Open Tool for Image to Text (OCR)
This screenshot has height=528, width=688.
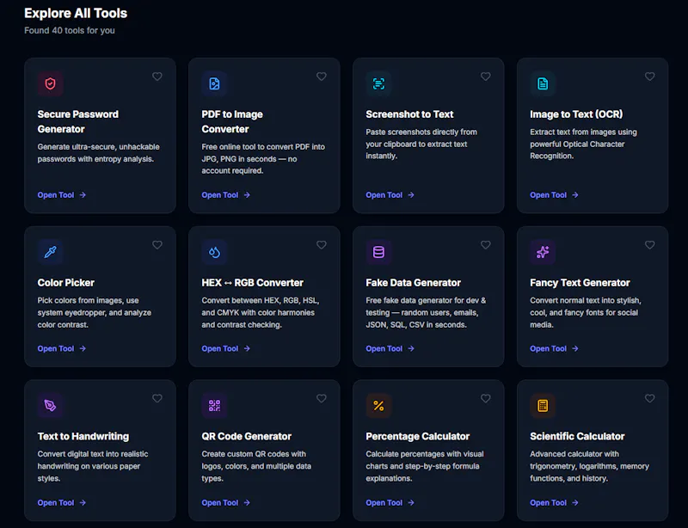click(554, 195)
